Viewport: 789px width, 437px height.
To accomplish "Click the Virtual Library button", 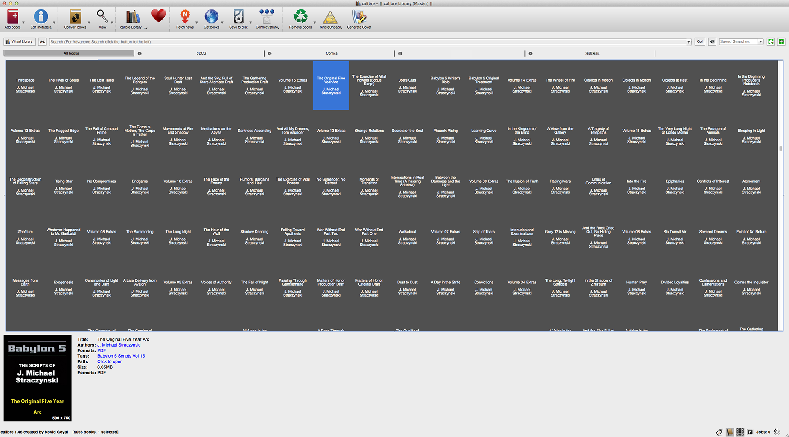I will [x=19, y=41].
